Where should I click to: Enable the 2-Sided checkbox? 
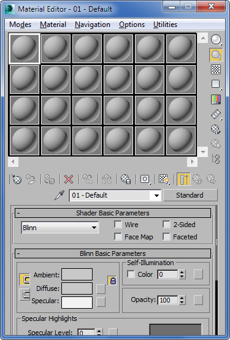[166, 225]
